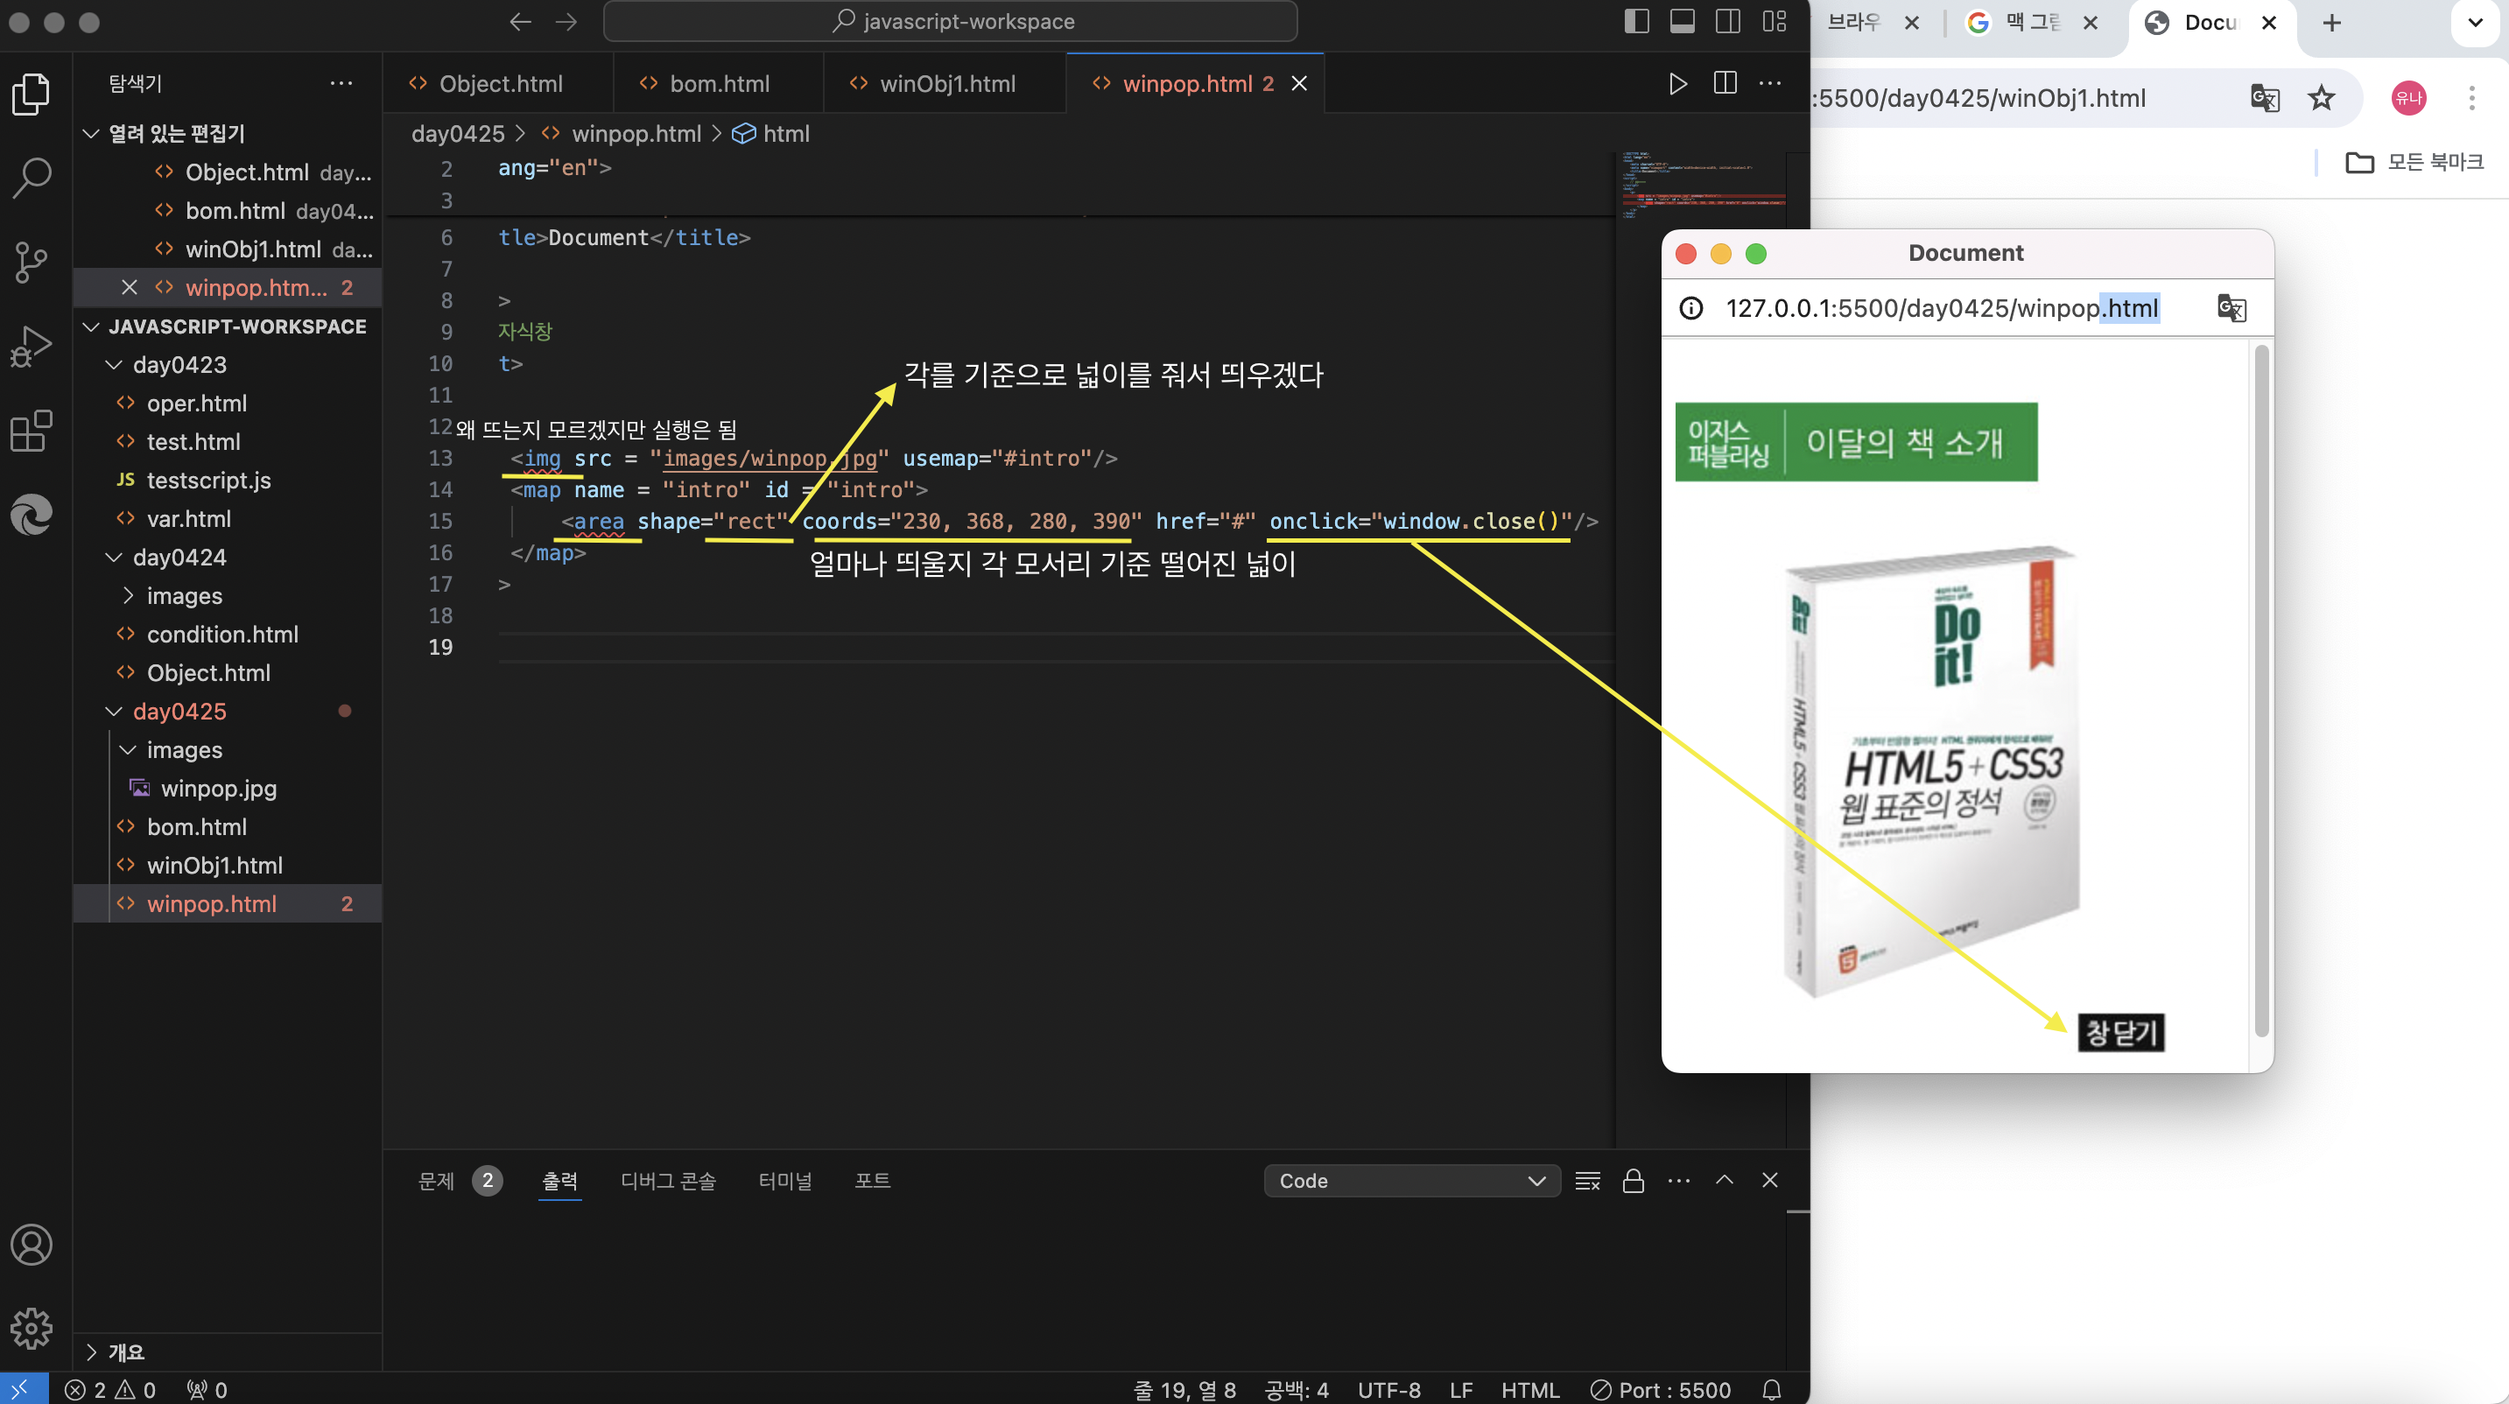Open Manage gear icon in sidebar
Image resolution: width=2509 pixels, height=1404 pixels.
32,1328
